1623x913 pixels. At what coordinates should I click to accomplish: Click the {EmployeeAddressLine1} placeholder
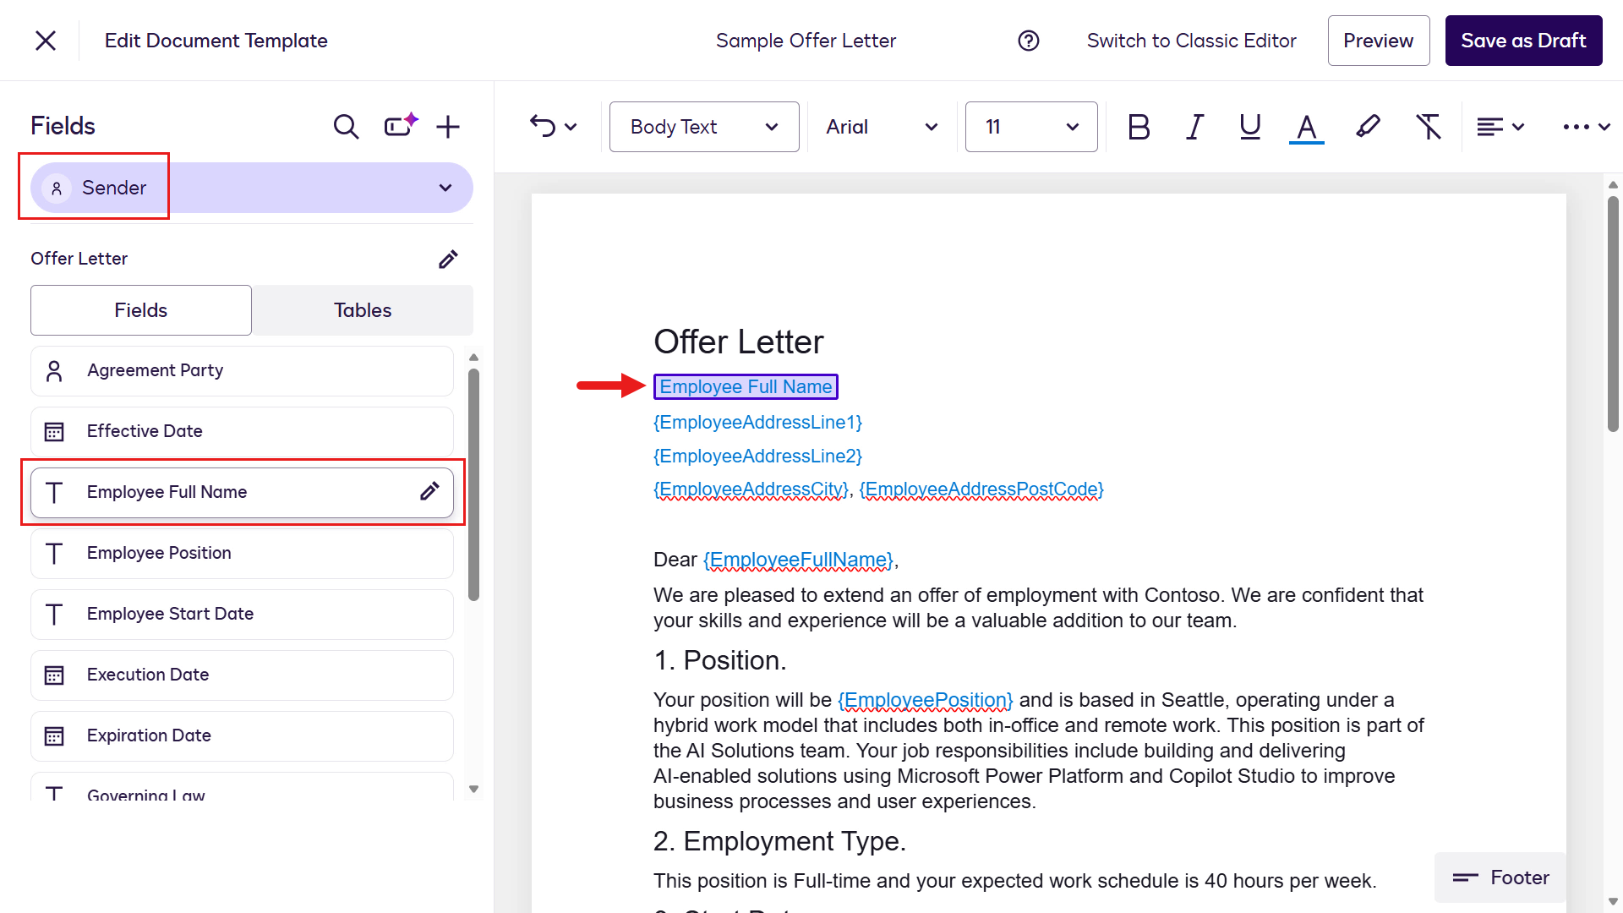(757, 422)
